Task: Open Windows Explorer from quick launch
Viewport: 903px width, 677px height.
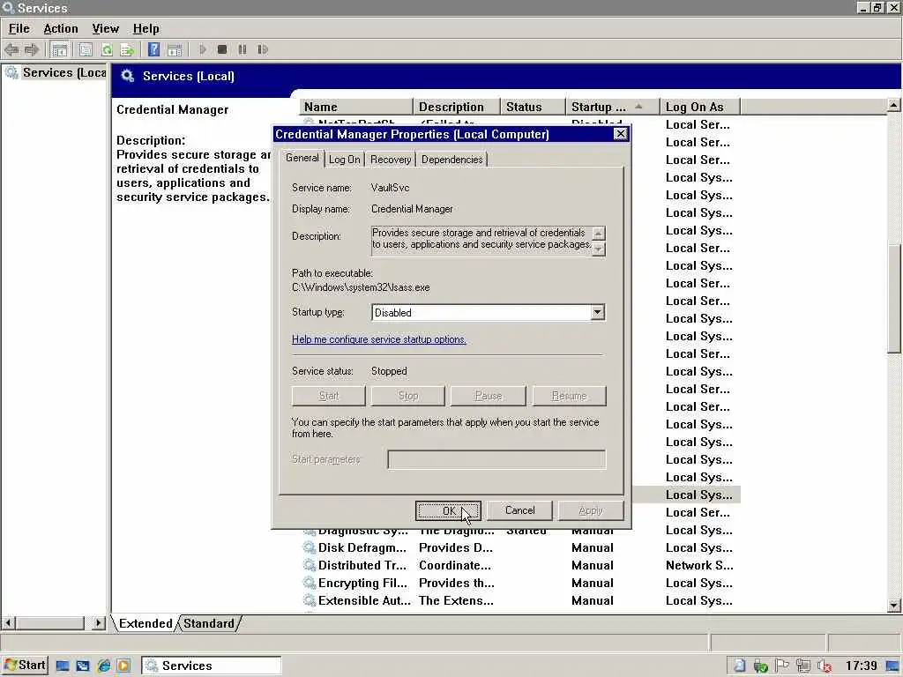Action: click(83, 666)
